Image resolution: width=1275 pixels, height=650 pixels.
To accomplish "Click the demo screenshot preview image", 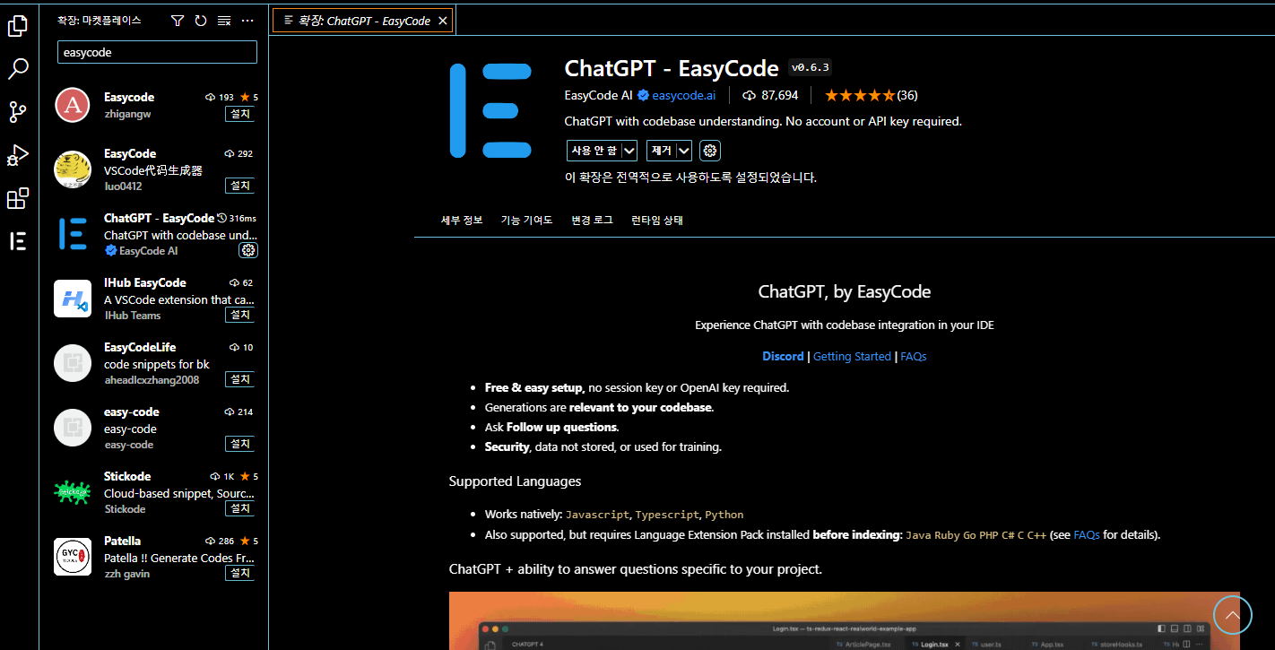I will coord(844,620).
